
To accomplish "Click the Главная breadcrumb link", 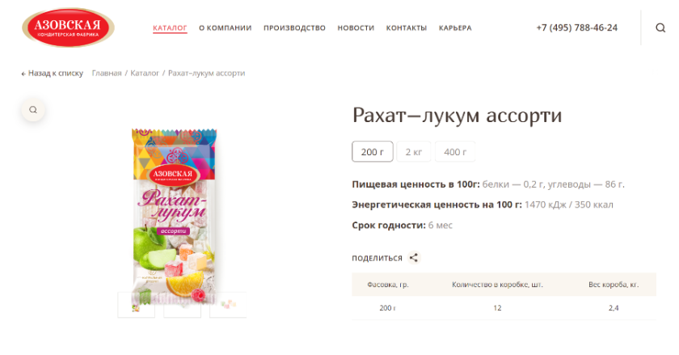I will pos(107,74).
